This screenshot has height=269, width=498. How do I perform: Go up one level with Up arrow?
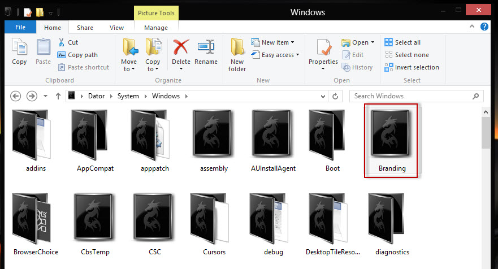58,96
